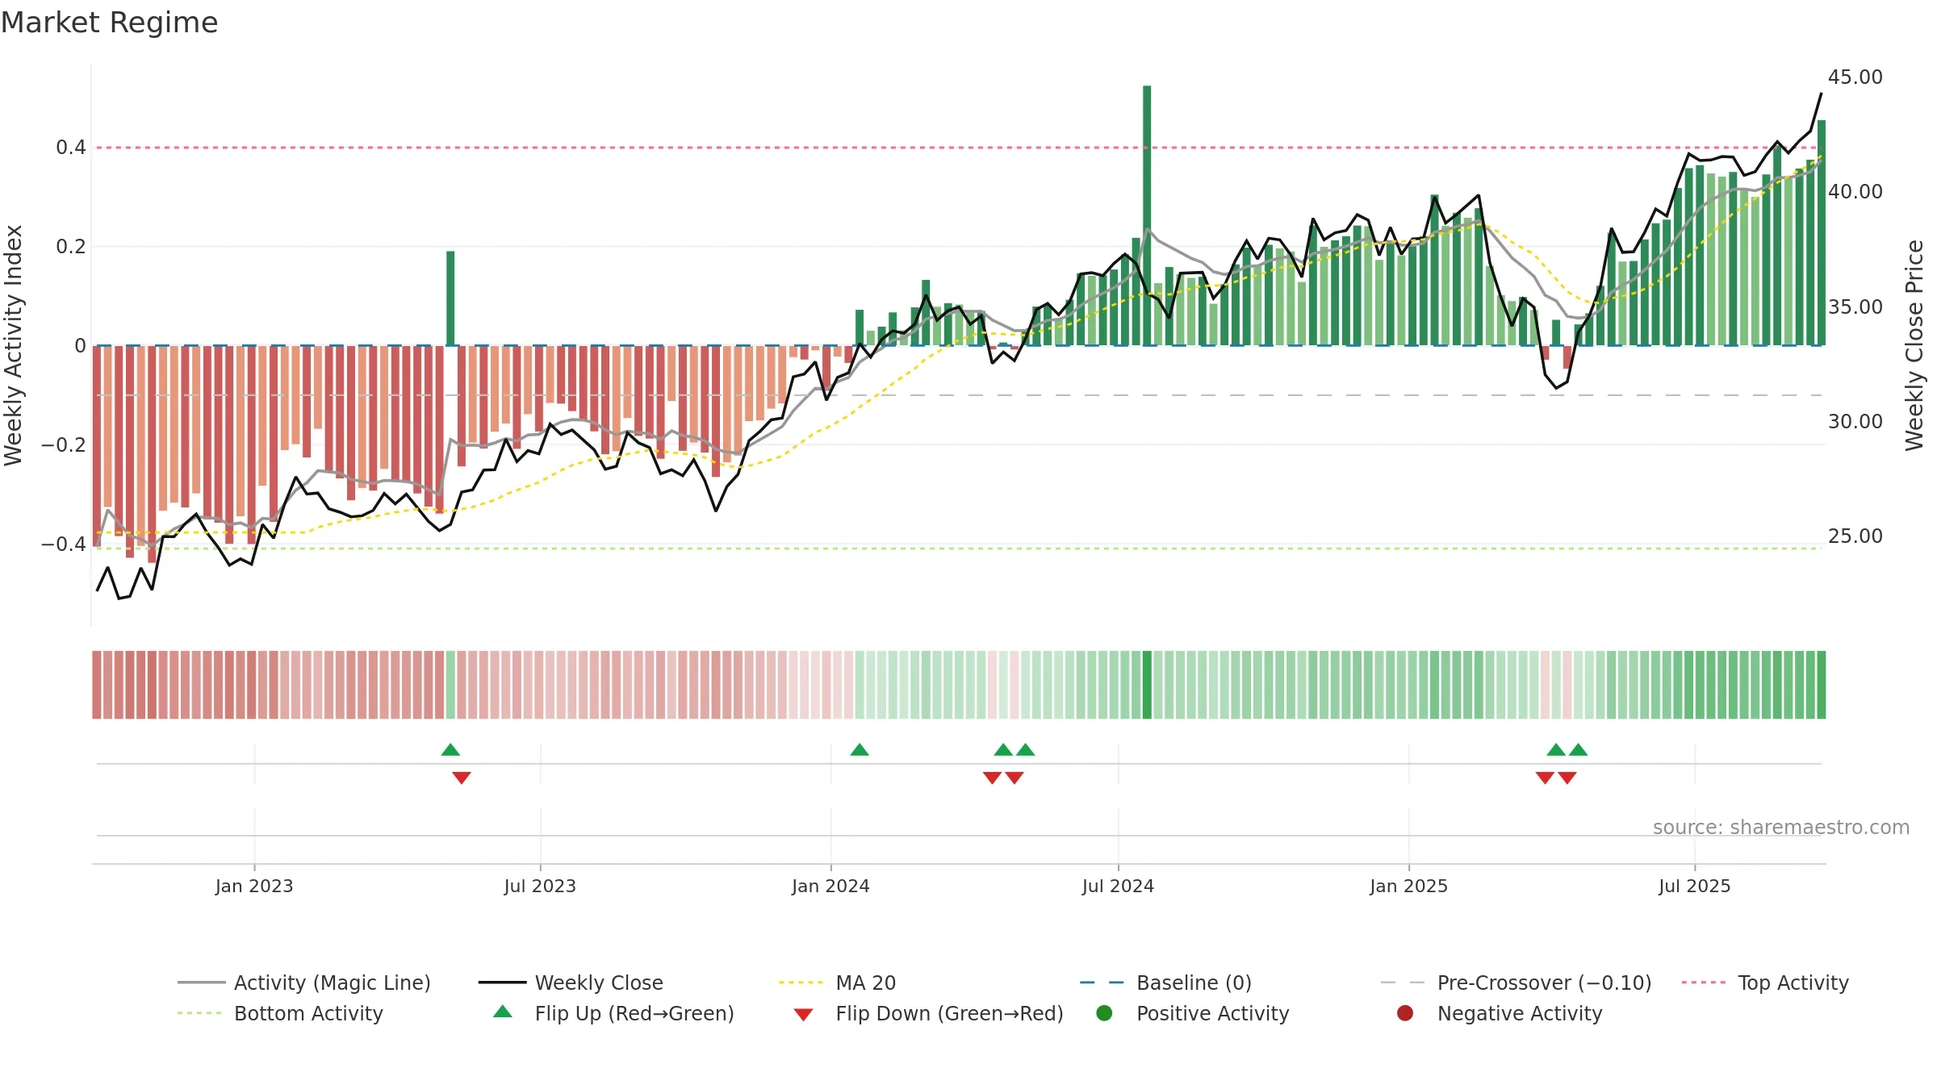The width and height of the screenshot is (1937, 1089).
Task: Click the −0.4 activity index axis label
Action: tap(64, 544)
